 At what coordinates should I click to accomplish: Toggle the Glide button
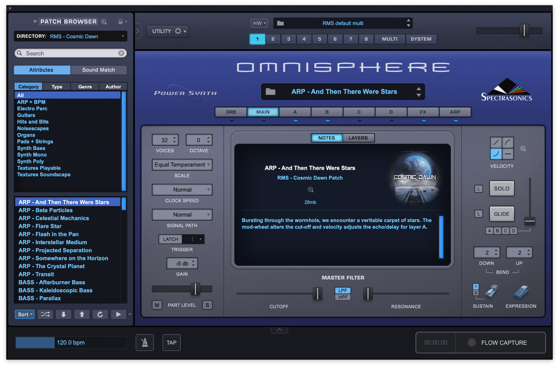502,214
